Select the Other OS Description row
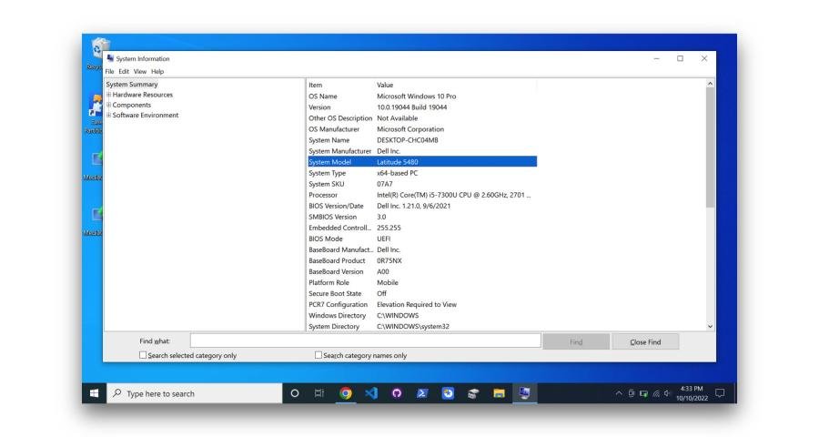This screenshot has width=819, height=437. tap(422, 118)
